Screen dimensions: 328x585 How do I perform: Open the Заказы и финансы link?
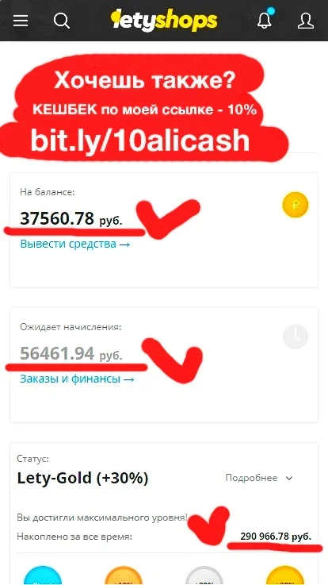[77, 379]
